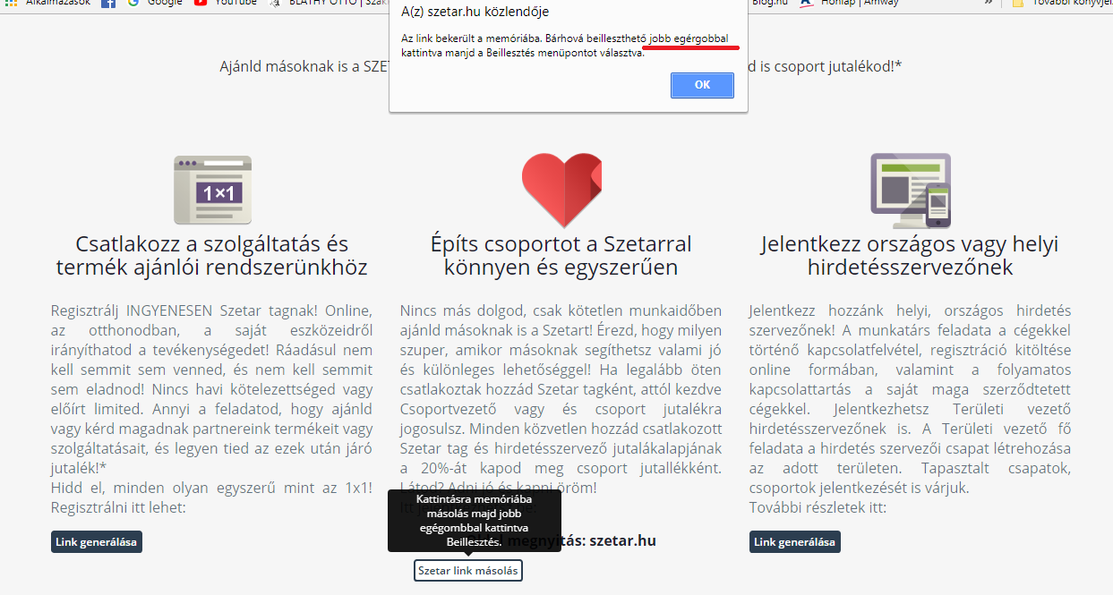Show hidden bookmarks via the » chevron
The width and height of the screenshot is (1113, 595).
point(989,4)
